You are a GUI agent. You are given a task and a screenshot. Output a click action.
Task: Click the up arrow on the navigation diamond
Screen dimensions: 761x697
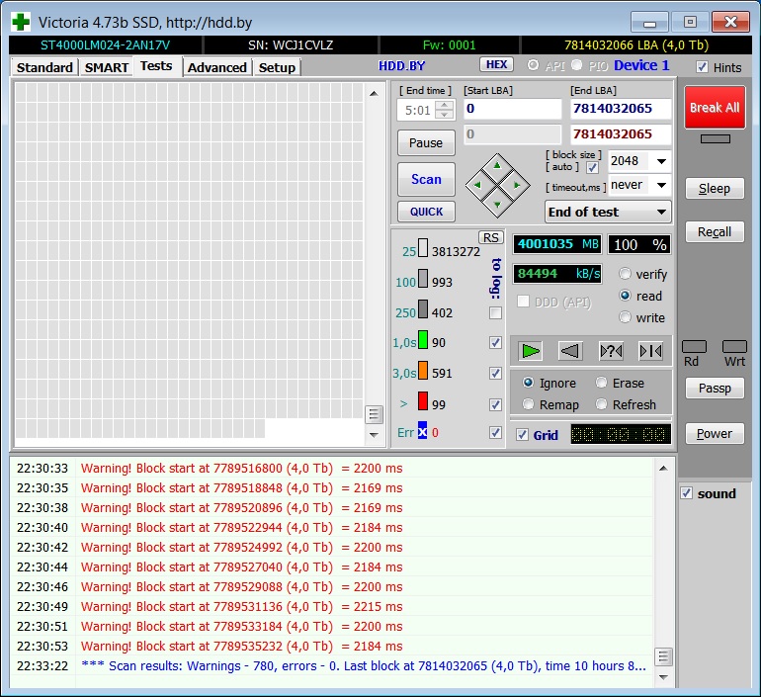(497, 166)
